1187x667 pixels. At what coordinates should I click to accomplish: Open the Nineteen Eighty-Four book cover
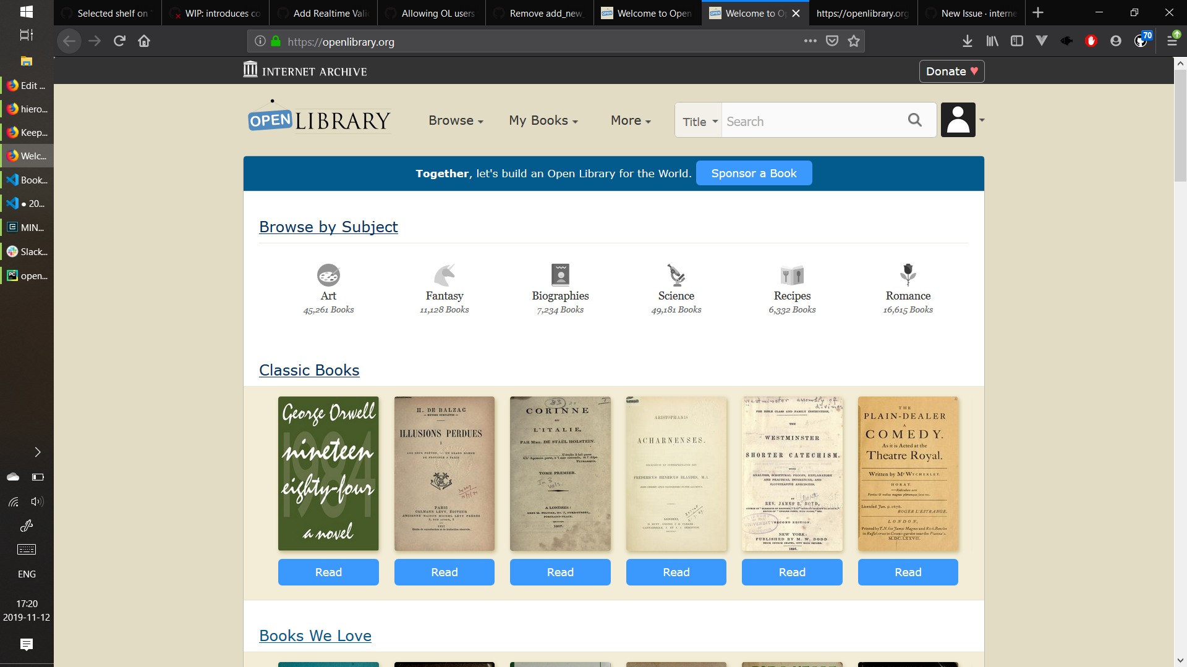point(328,474)
